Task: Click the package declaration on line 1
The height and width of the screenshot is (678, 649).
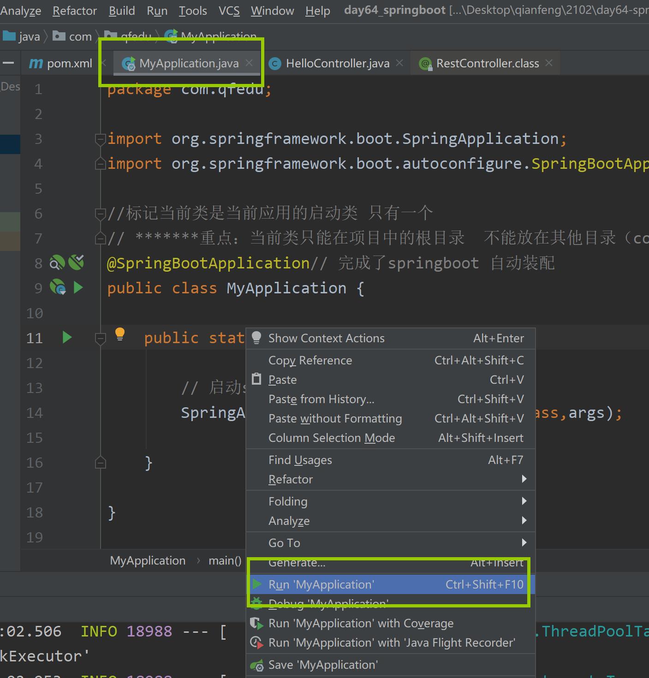Action: [x=190, y=89]
